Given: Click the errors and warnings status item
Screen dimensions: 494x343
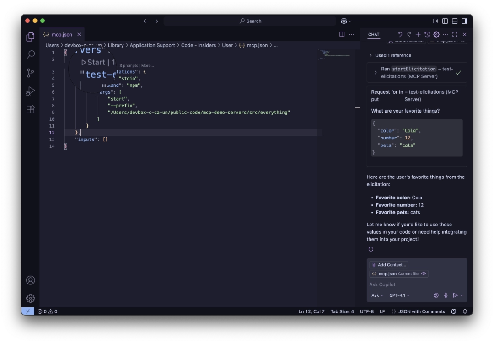Looking at the screenshot, I should click(x=47, y=311).
